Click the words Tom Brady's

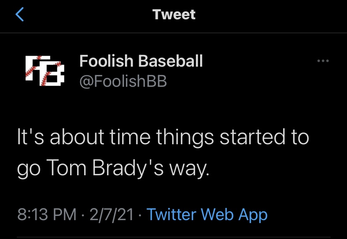click(105, 168)
